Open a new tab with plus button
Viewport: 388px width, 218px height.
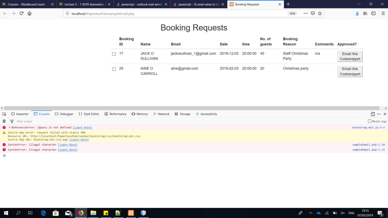288,4
